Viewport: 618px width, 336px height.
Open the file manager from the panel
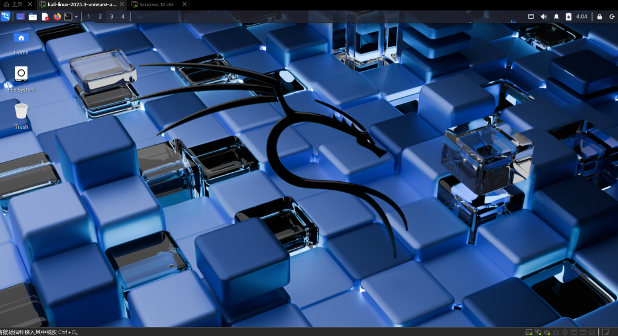click(33, 16)
